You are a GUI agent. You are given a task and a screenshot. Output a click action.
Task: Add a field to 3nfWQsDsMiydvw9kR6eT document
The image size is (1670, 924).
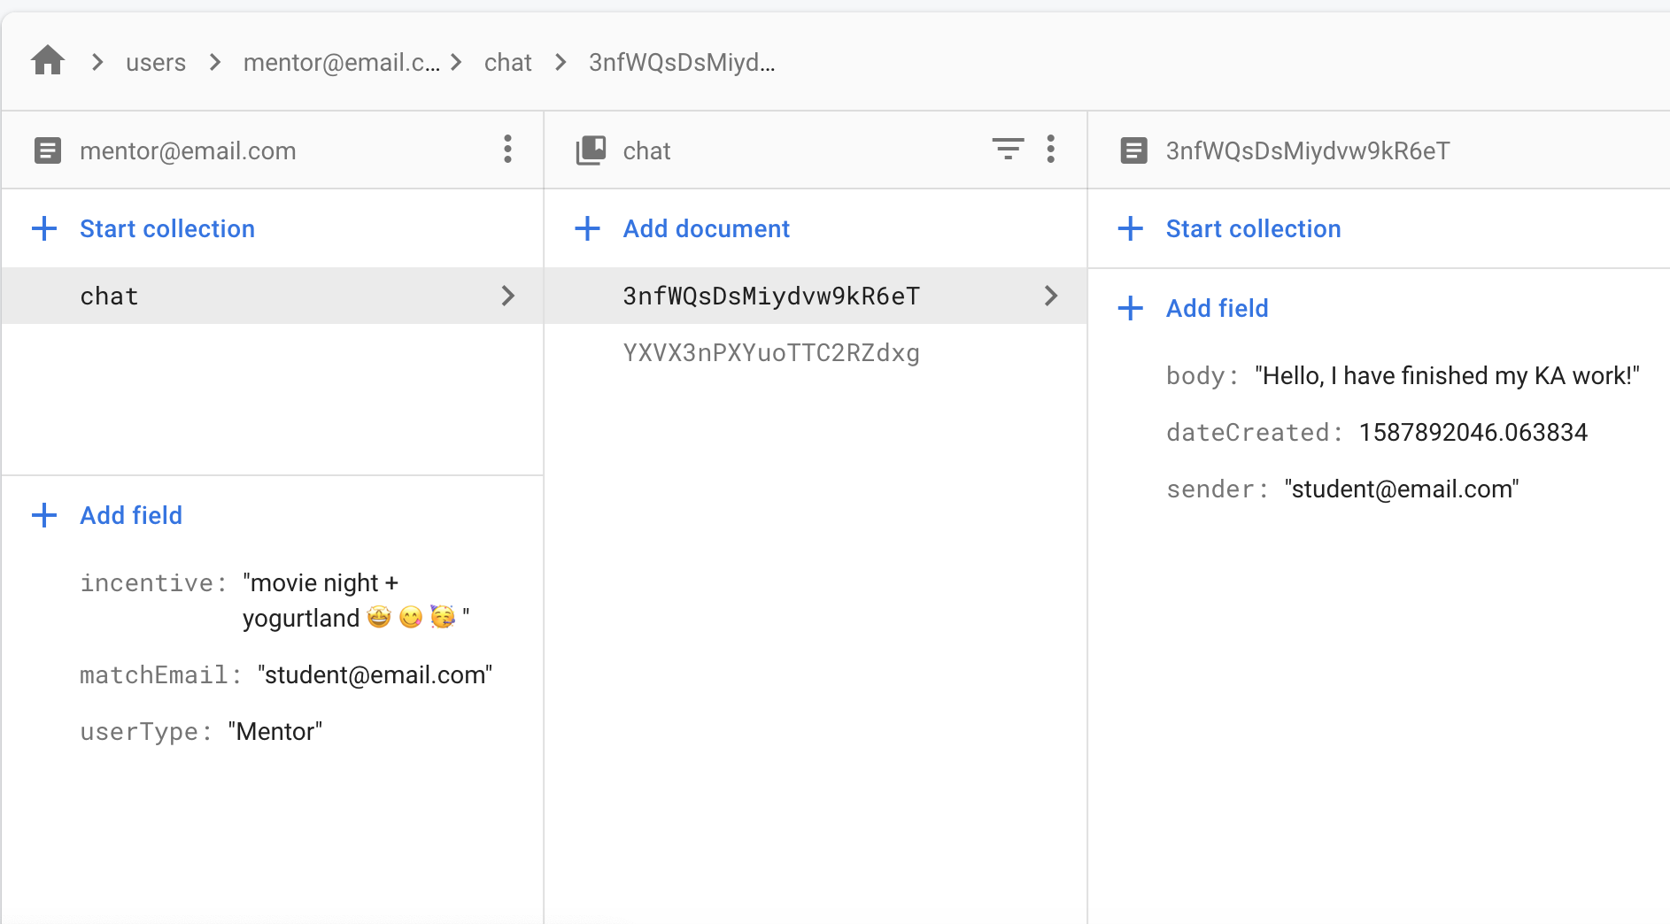1217,308
